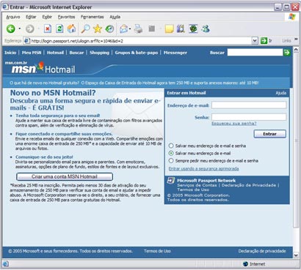Click the Buscar search text field

point(255,52)
